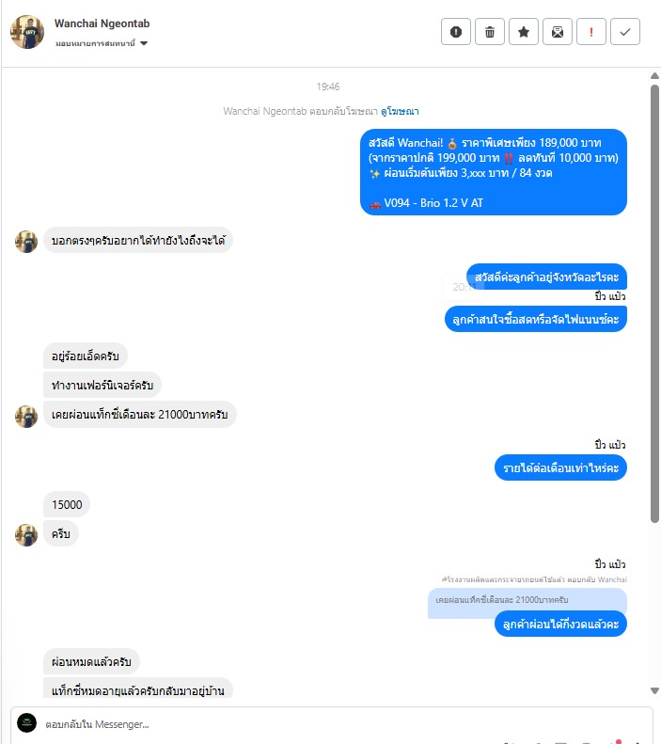Click page avatar beside reply box
This screenshot has height=744, width=661.
(27, 723)
